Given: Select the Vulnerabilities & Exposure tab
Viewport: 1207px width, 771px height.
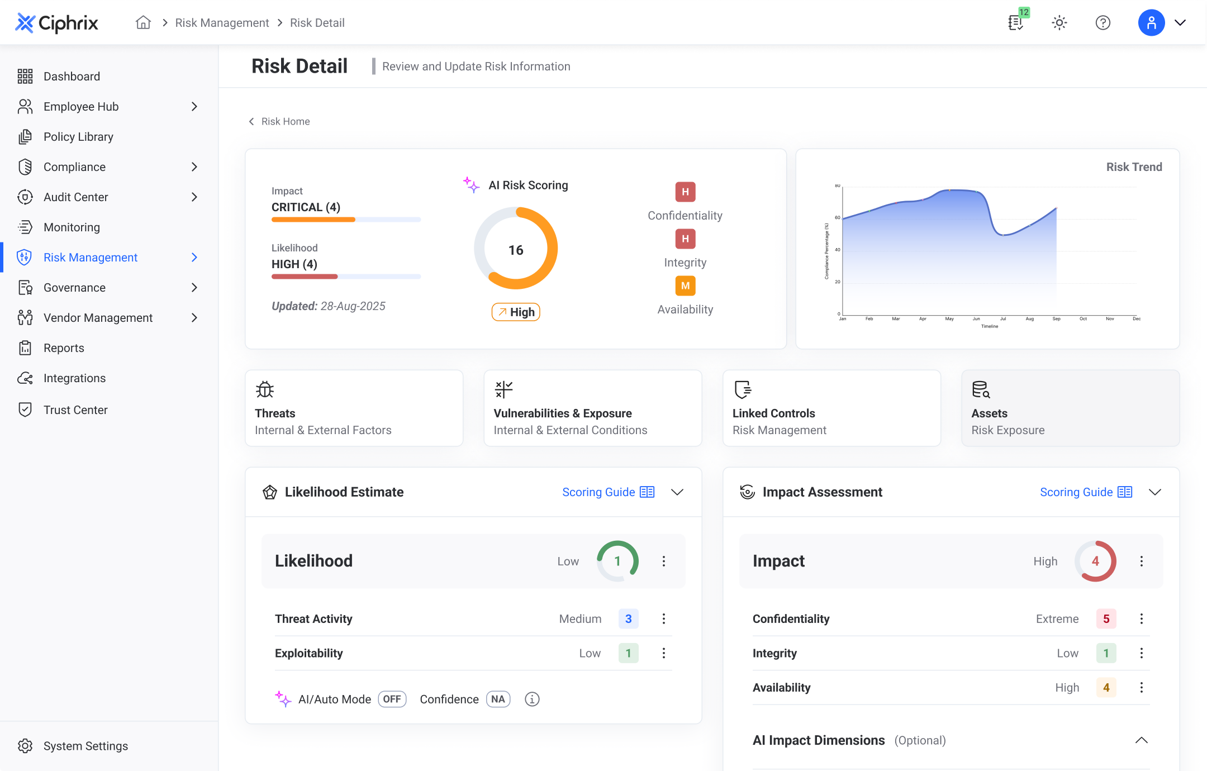Looking at the screenshot, I should 592,408.
